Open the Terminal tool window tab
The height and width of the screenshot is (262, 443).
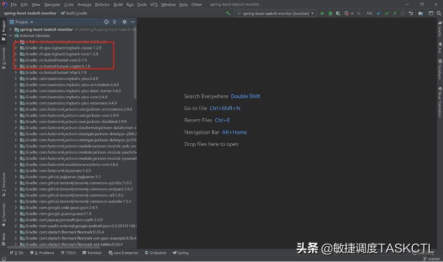point(92,253)
